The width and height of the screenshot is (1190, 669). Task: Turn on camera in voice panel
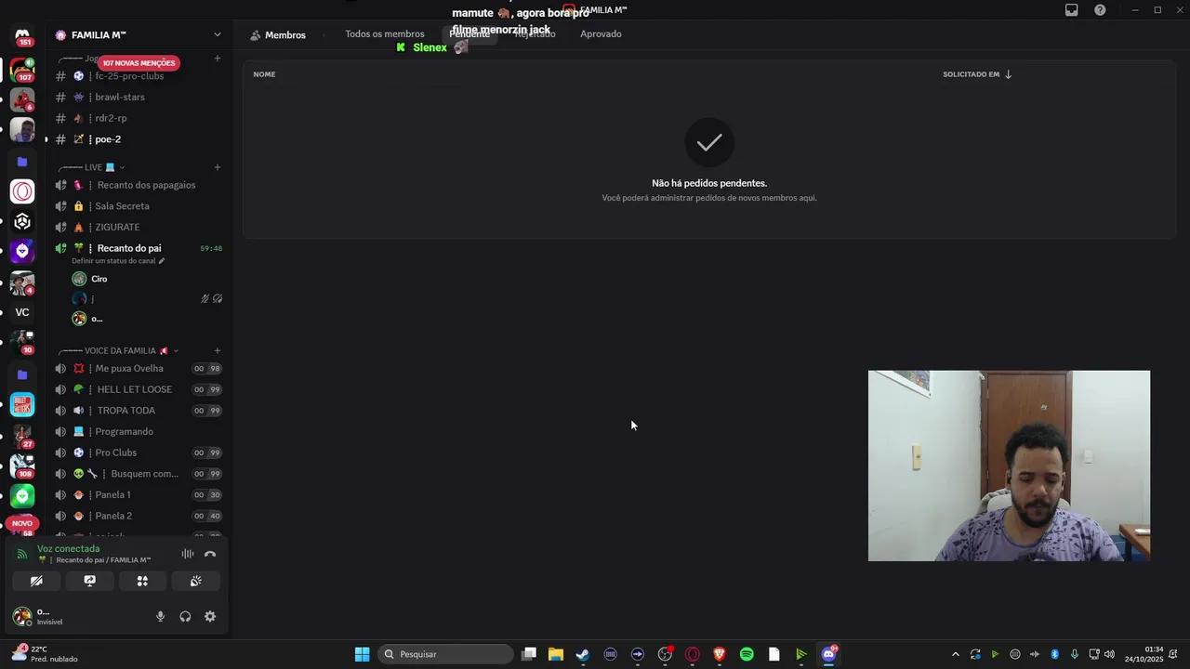click(36, 581)
